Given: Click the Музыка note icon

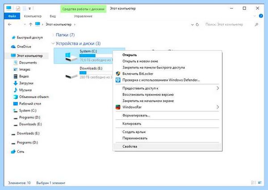Looking at the screenshot, I should click(x=16, y=90).
